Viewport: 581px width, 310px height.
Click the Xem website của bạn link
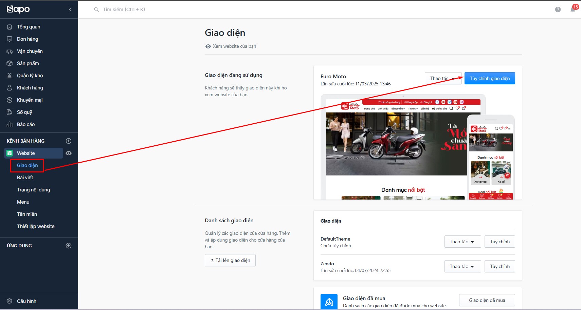click(234, 46)
